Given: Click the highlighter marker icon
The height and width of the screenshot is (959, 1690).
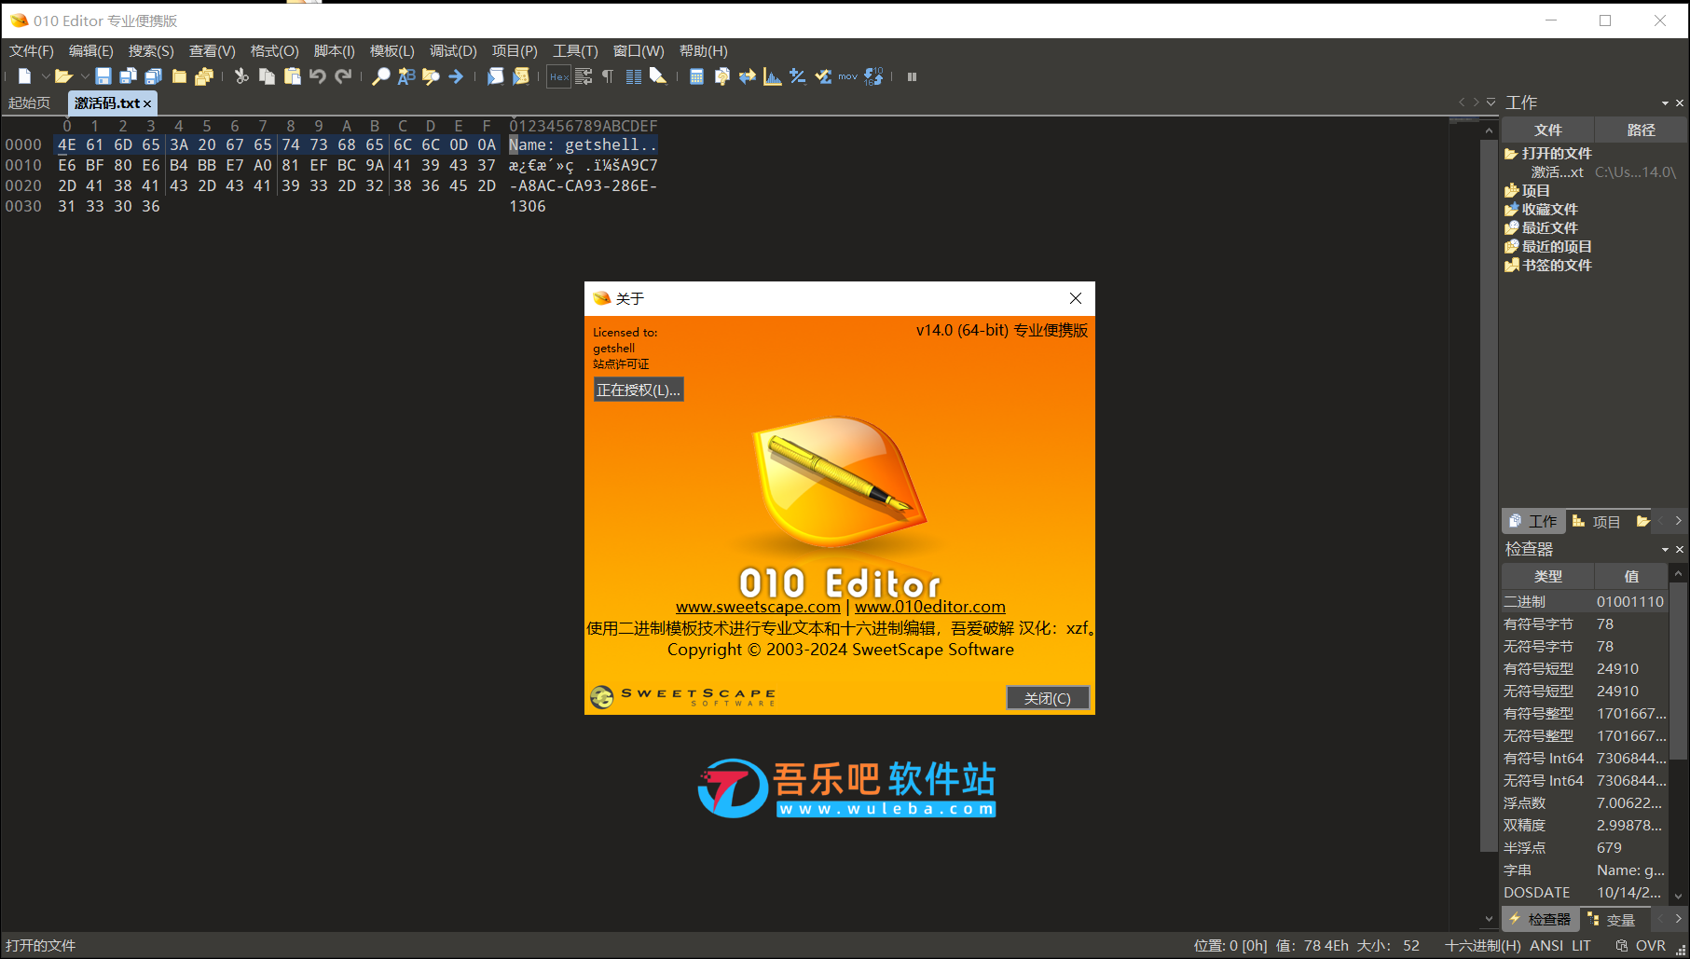Looking at the screenshot, I should point(658,76).
